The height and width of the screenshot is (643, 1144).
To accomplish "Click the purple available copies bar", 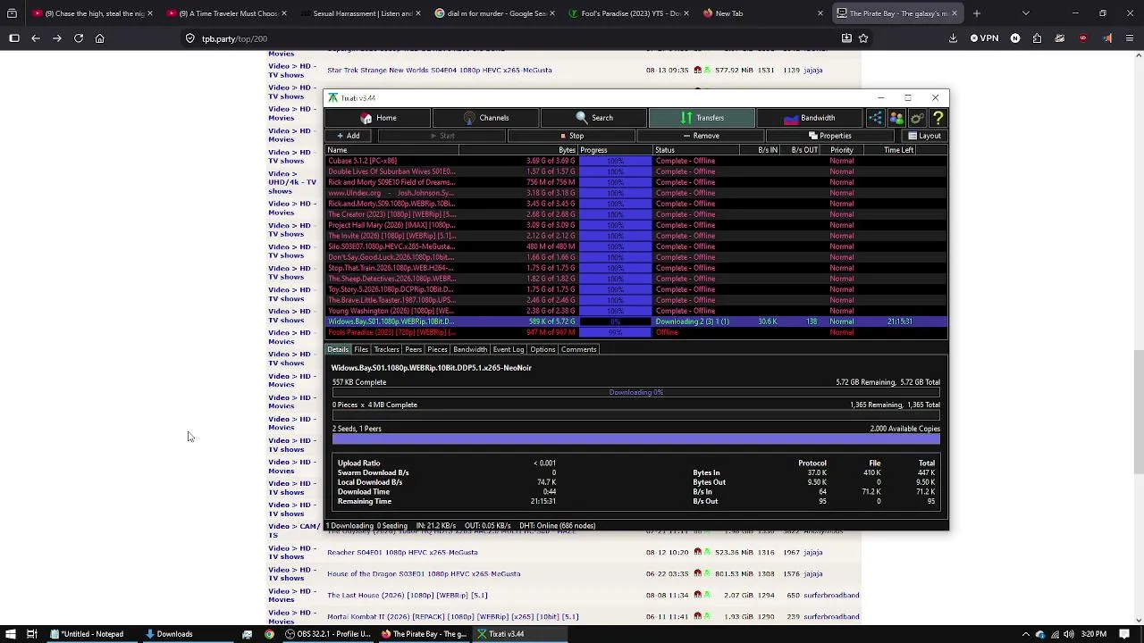I will [x=636, y=439].
